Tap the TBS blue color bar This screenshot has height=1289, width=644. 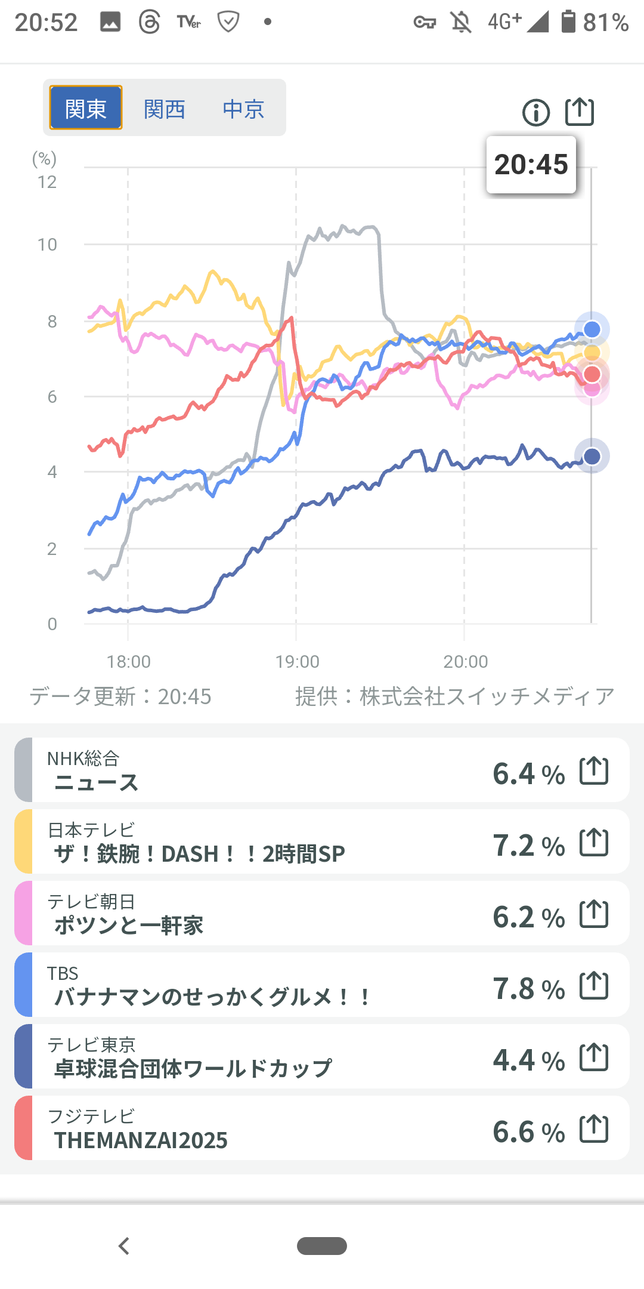coord(23,985)
